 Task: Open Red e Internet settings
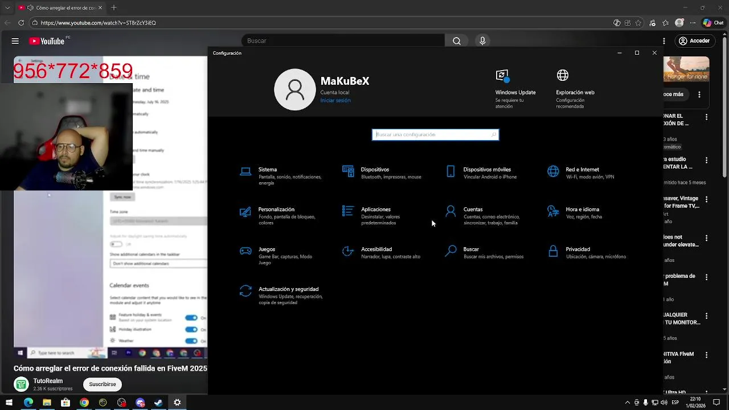click(582, 173)
